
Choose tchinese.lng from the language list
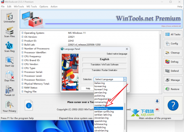pyautogui.click(x=109, y=124)
